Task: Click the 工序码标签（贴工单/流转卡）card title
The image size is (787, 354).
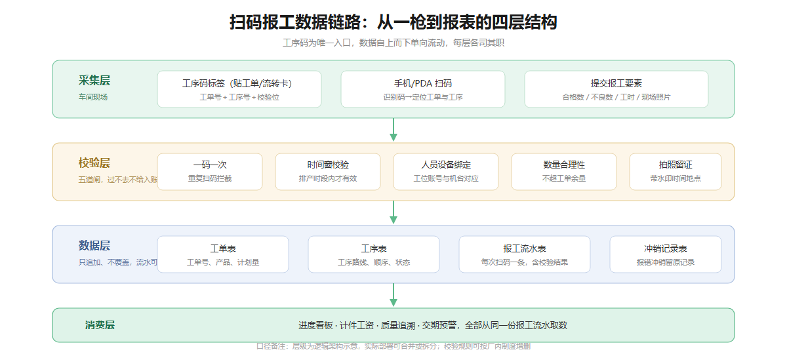Action: tap(239, 83)
